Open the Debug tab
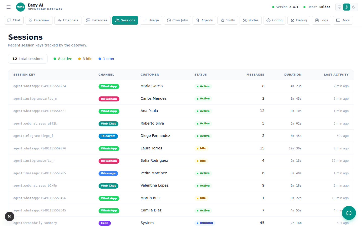 pyautogui.click(x=299, y=20)
